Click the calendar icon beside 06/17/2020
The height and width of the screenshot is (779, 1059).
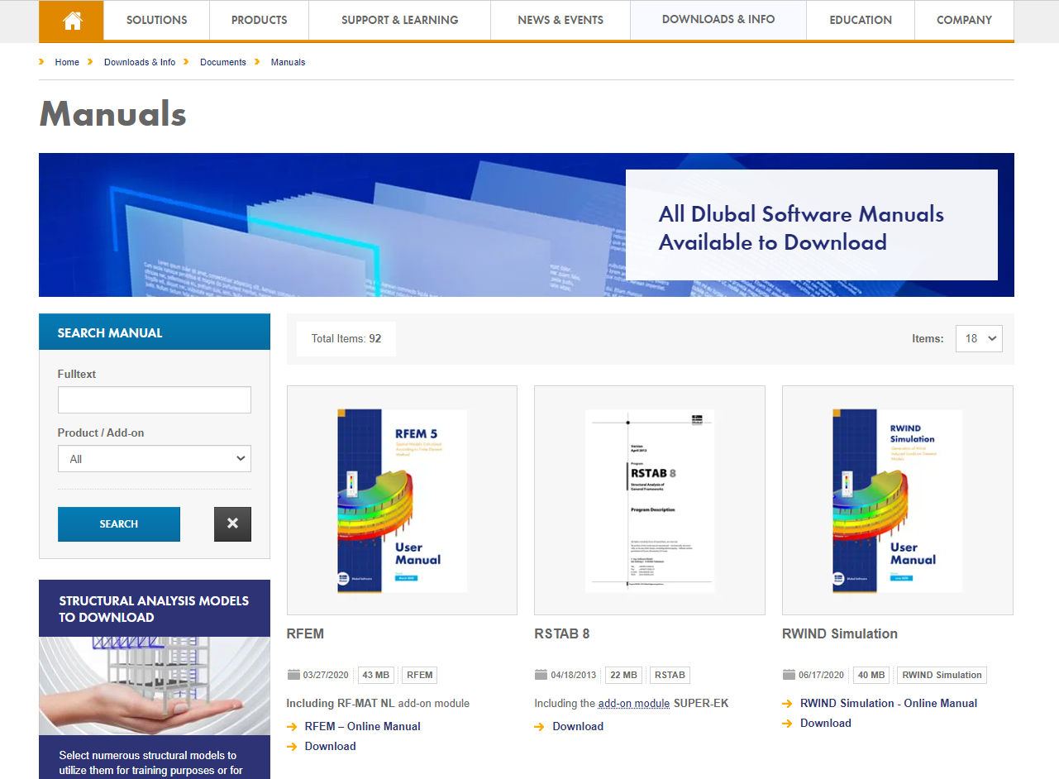pos(789,675)
